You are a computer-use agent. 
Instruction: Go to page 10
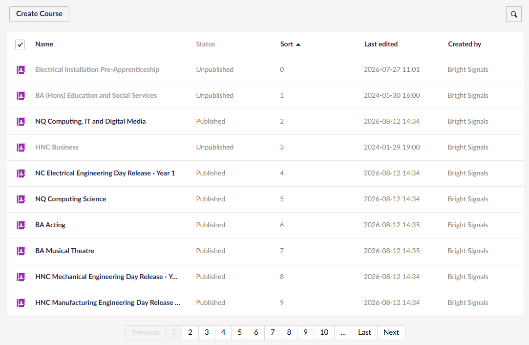(x=324, y=332)
